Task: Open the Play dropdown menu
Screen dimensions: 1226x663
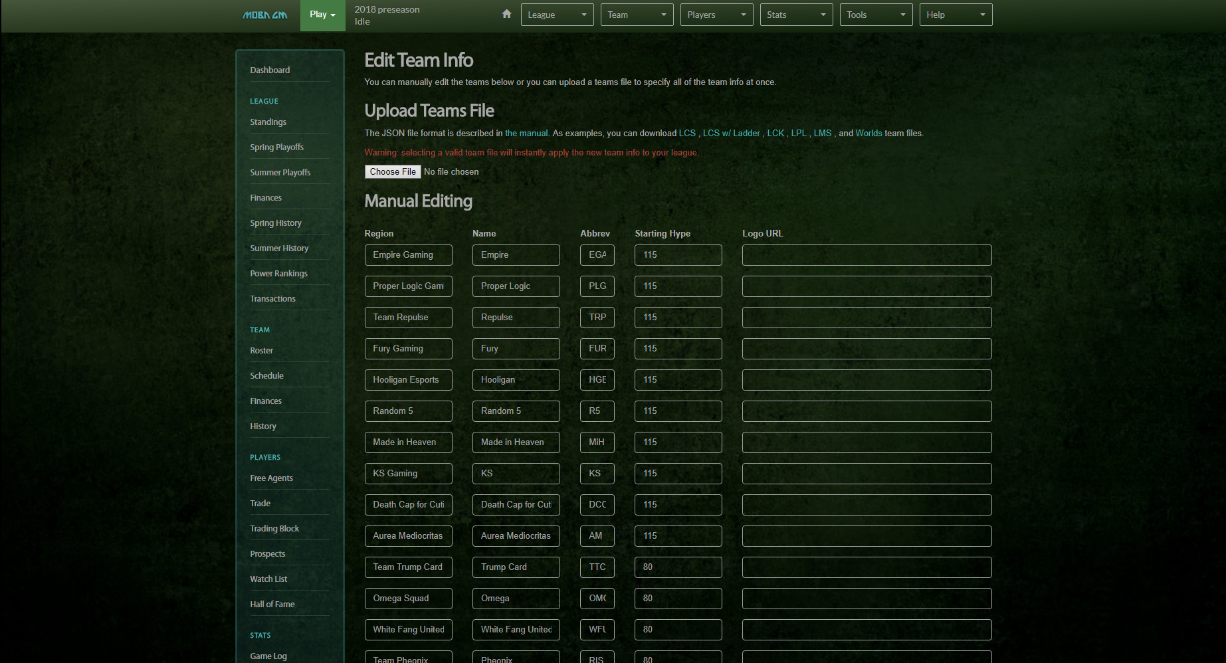Action: click(322, 14)
